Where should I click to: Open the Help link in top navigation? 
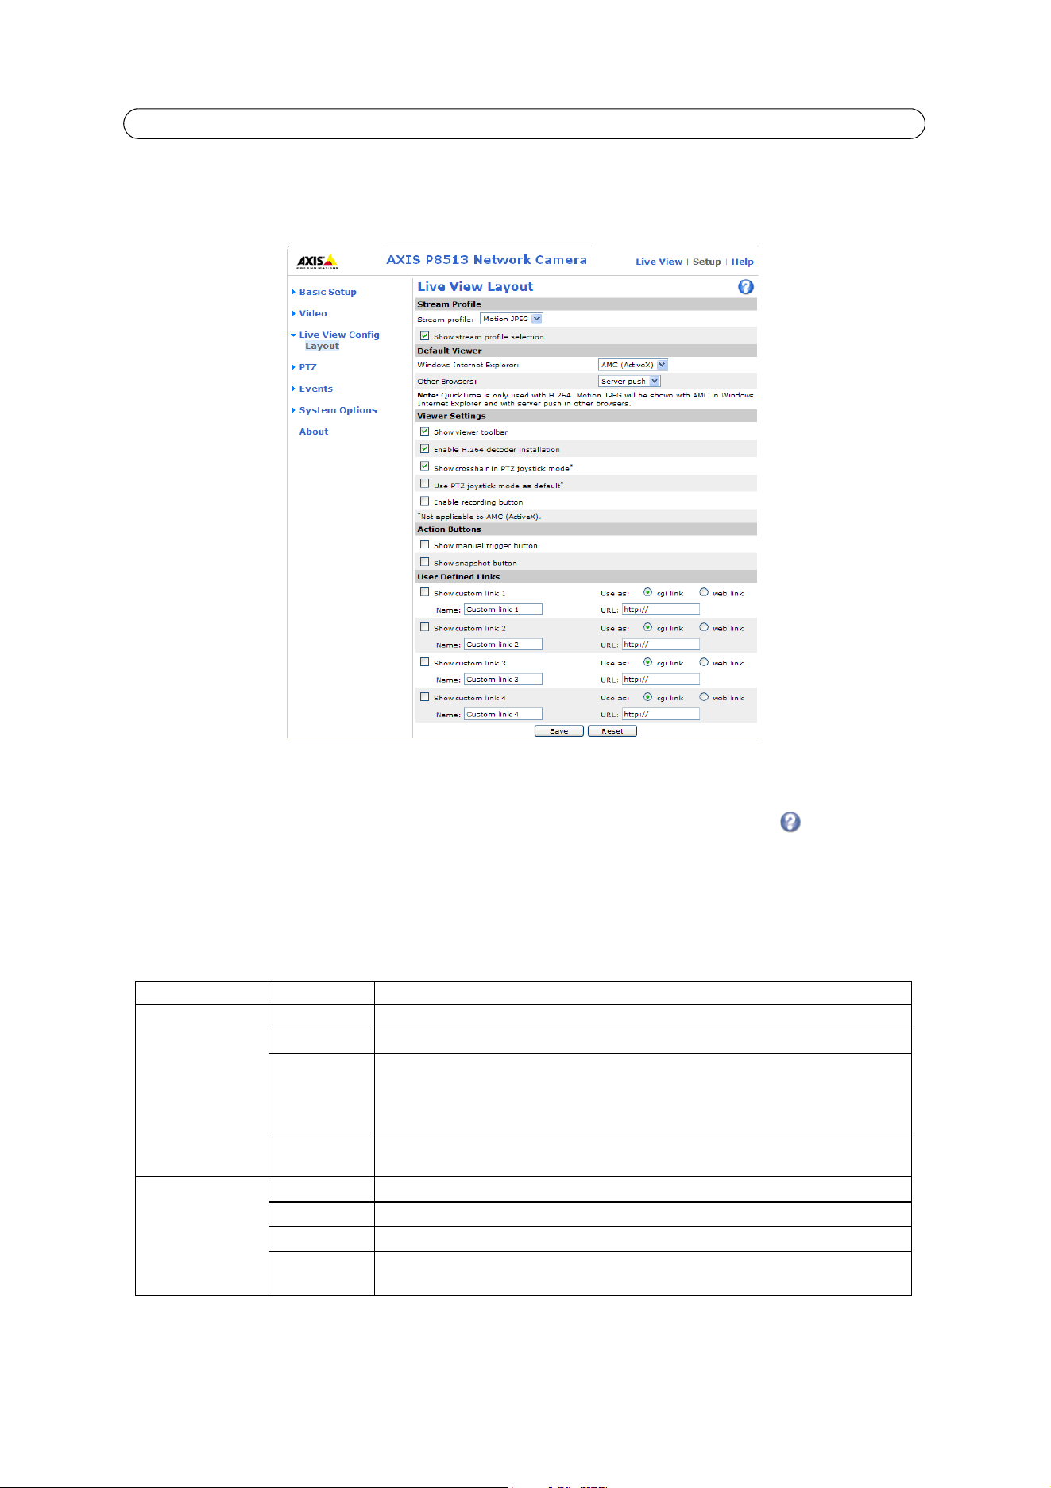[743, 262]
